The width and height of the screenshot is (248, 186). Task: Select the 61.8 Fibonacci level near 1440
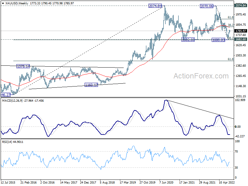click(230, 59)
